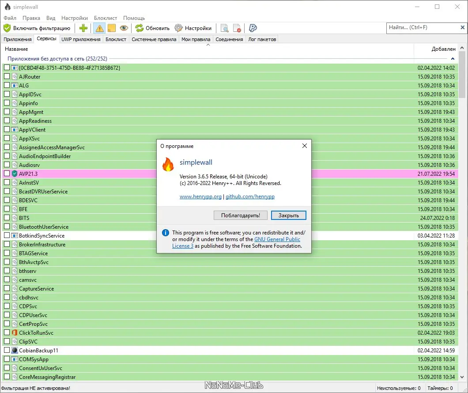
Task: Close the О программе dialog with X
Action: coord(305,146)
